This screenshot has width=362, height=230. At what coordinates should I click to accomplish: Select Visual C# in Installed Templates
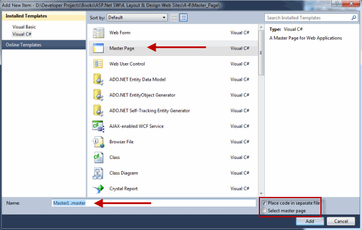coord(22,34)
